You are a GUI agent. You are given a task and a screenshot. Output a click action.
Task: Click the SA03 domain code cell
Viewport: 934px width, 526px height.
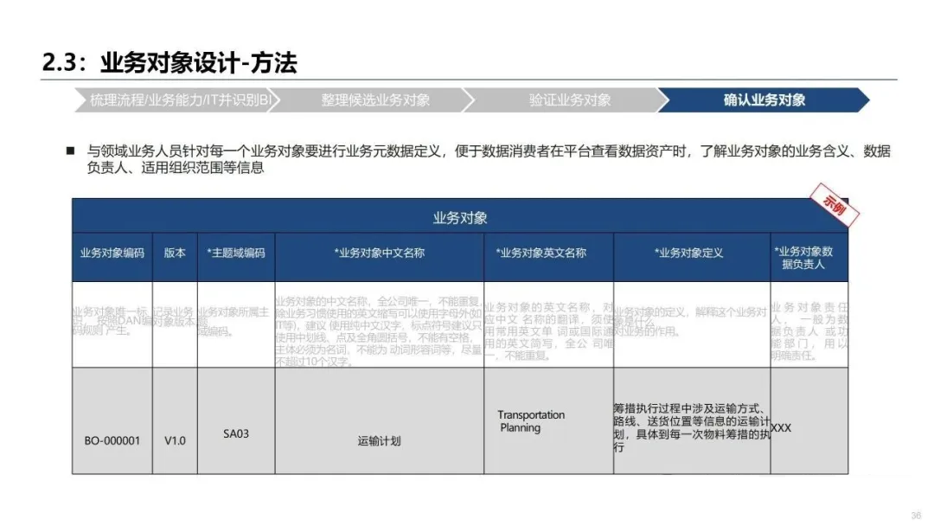236,433
